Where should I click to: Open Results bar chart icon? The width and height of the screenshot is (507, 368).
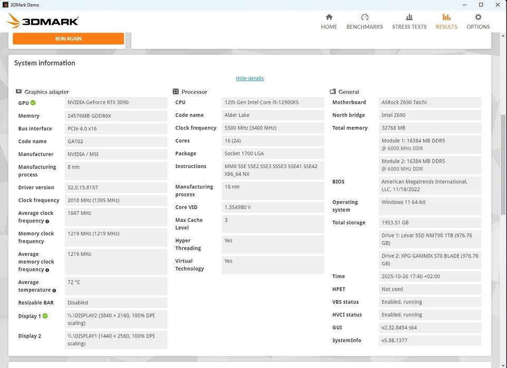(446, 17)
